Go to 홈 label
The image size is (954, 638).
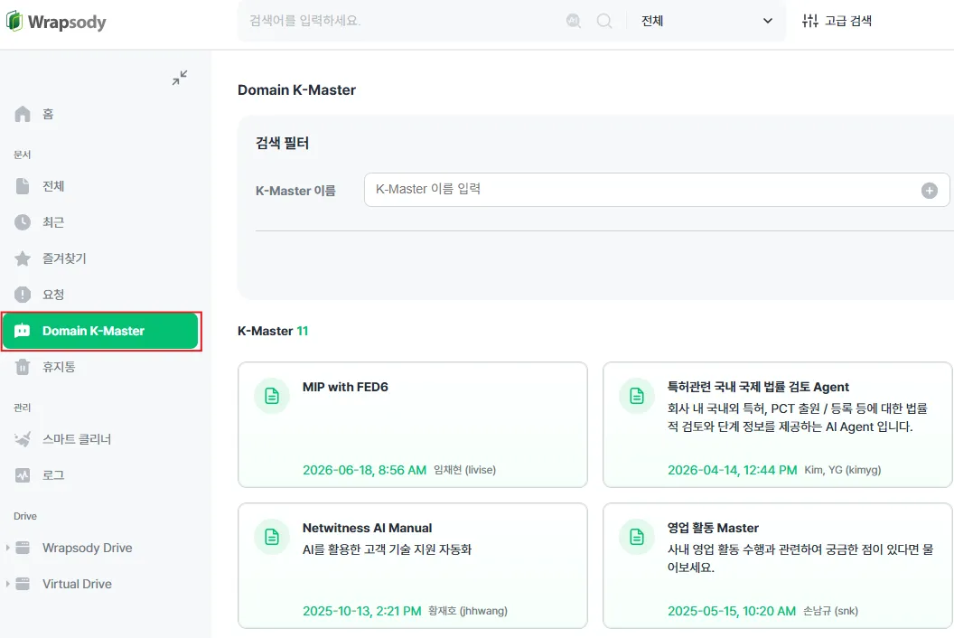(x=48, y=114)
